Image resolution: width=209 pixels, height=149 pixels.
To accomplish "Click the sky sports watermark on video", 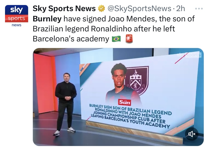I will (x=189, y=55).
